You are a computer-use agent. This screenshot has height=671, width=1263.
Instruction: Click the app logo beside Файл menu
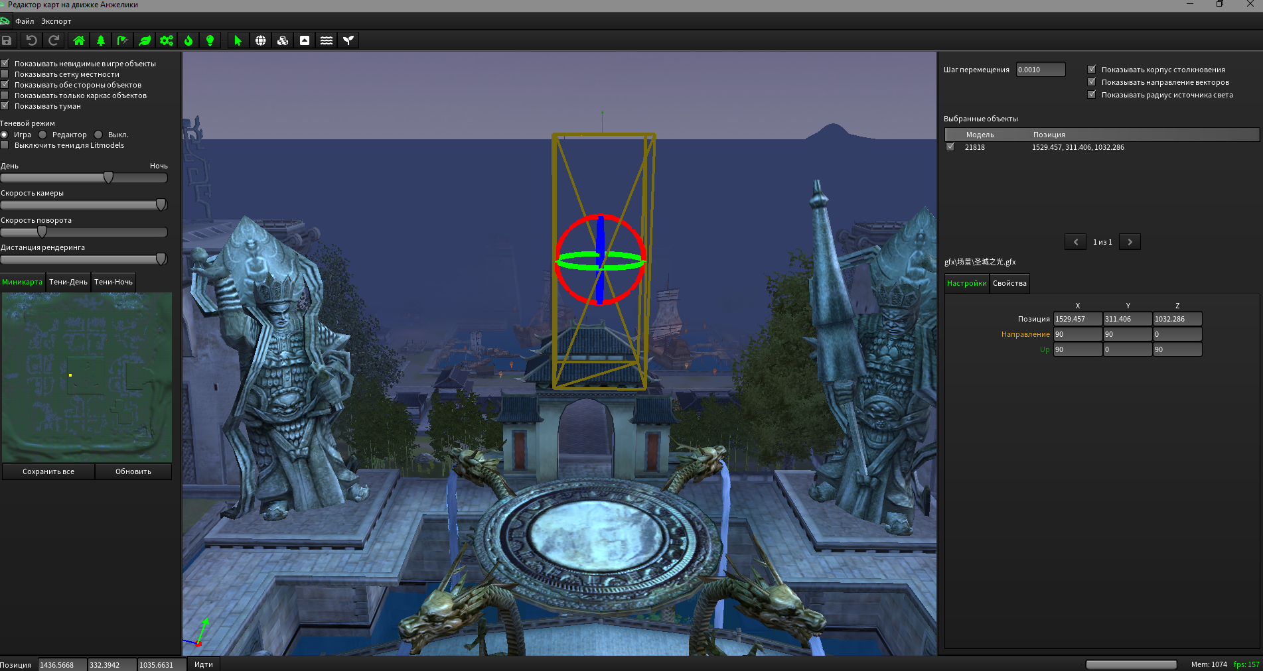pos(5,21)
